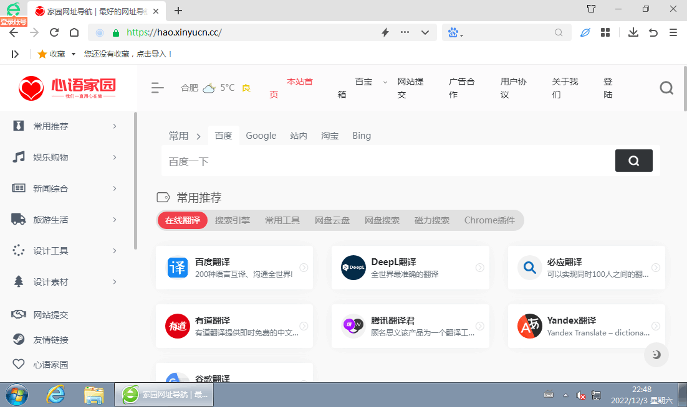The image size is (687, 407).
Task: Open the downloads icon in browser toolbar
Action: click(633, 32)
